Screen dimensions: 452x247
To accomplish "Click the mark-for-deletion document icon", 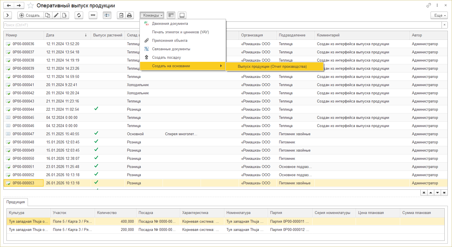I will click(65, 15).
